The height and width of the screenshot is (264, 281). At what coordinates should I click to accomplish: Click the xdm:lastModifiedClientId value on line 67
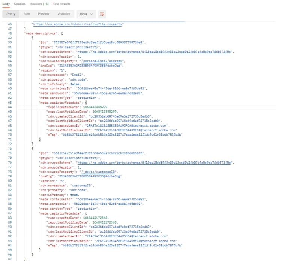(x=129, y=121)
